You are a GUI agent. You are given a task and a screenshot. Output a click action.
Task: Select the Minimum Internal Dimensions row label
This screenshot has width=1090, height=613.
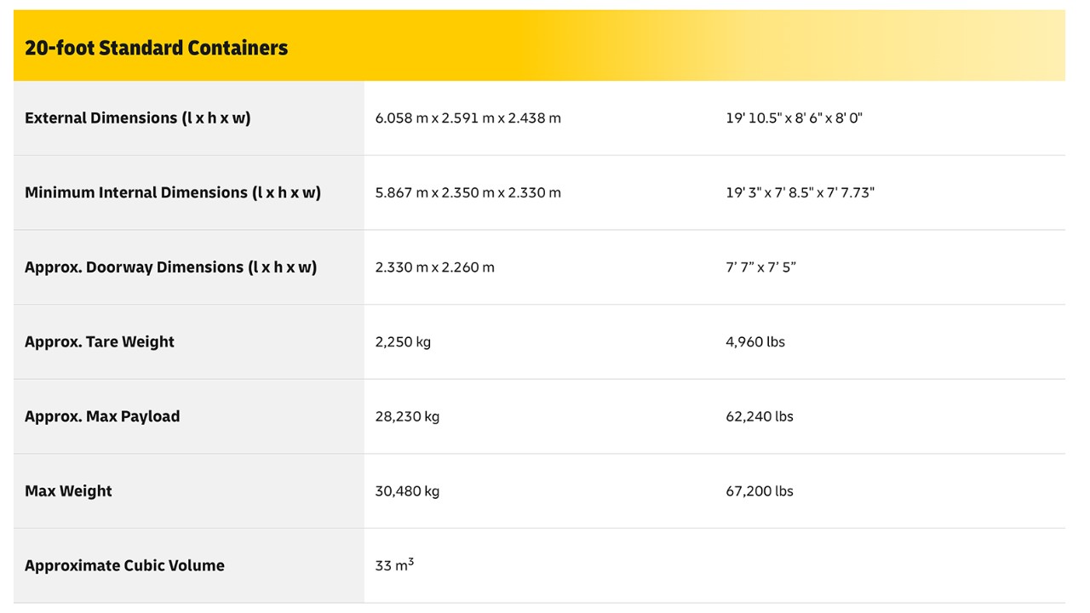click(172, 192)
